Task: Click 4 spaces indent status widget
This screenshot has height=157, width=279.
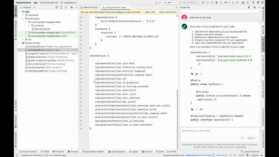Action: [x=255, y=155]
